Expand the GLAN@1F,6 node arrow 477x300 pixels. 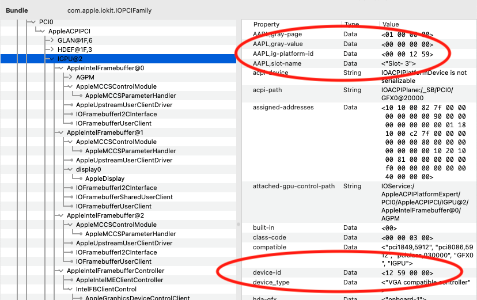pos(52,40)
